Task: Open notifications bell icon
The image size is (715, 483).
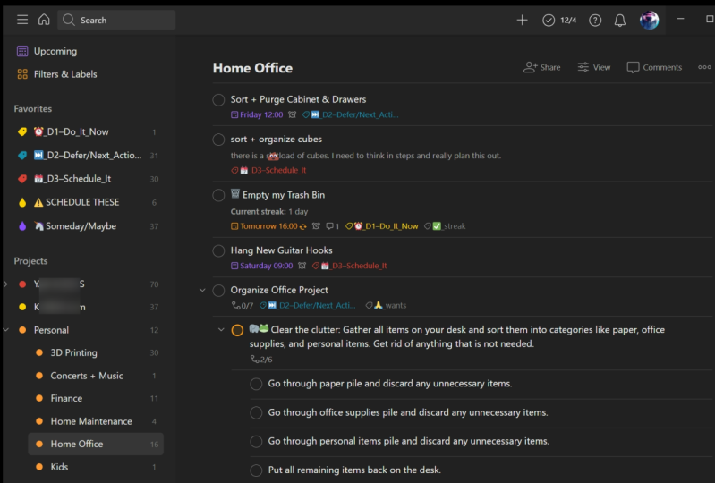Action: point(620,20)
